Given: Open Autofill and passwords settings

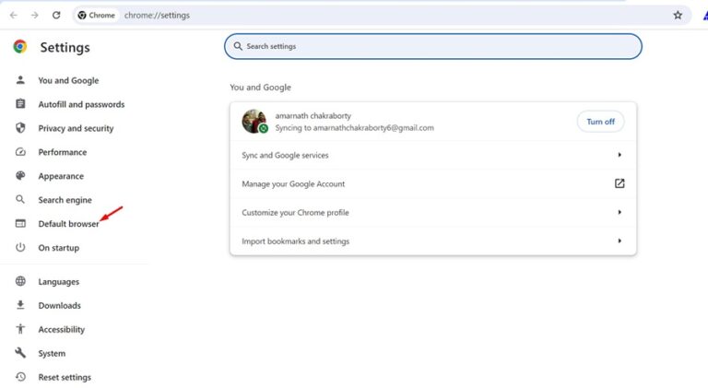Looking at the screenshot, I should point(81,104).
